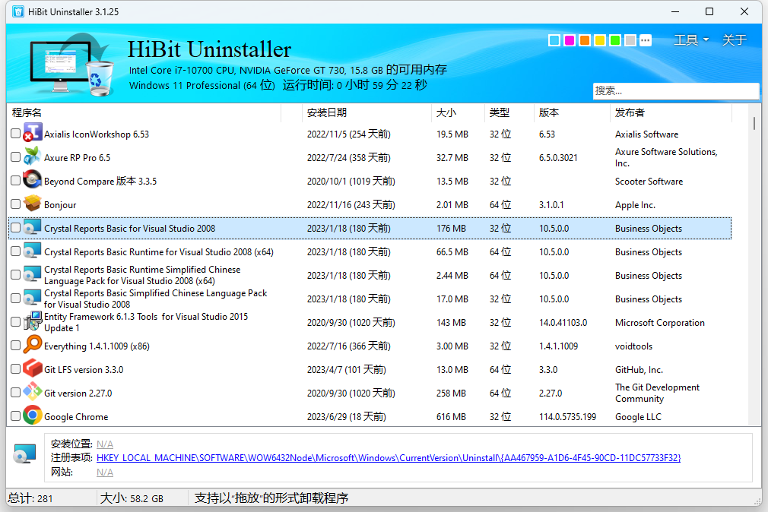768x512 pixels.
Task: Click the Beyond Compare program icon
Action: 33,179
